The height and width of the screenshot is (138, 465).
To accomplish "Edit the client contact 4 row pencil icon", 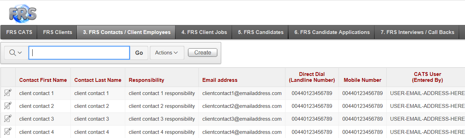I will pyautogui.click(x=8, y=132).
